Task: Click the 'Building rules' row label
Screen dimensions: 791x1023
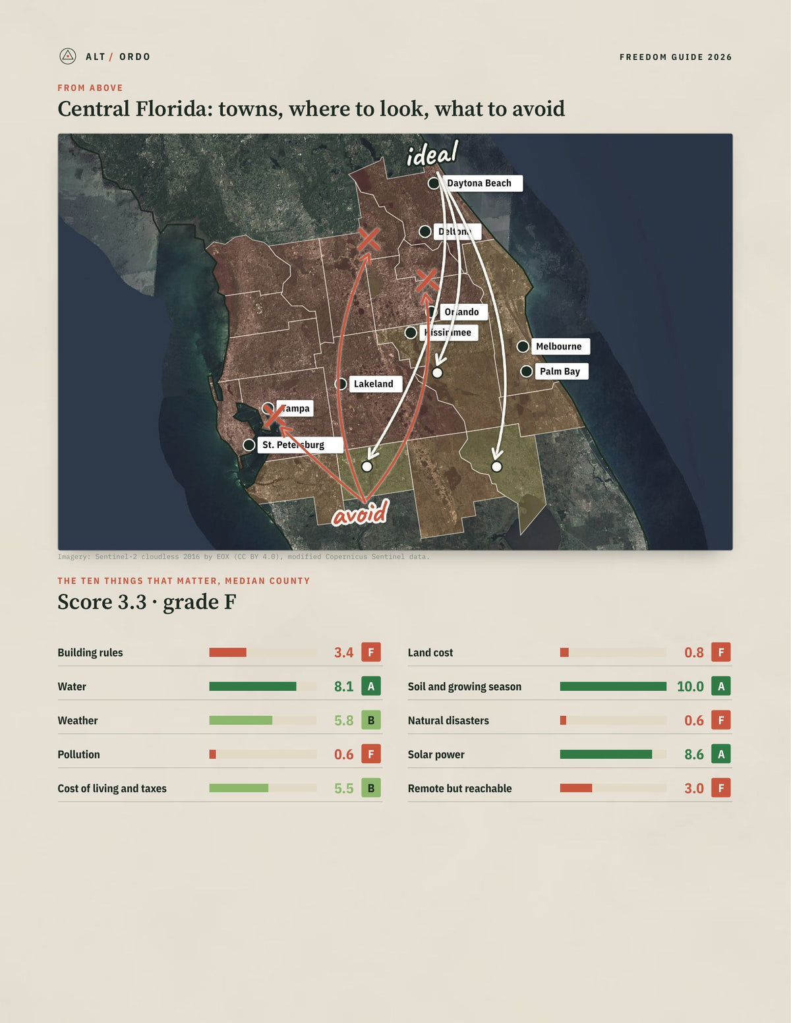Action: click(90, 653)
